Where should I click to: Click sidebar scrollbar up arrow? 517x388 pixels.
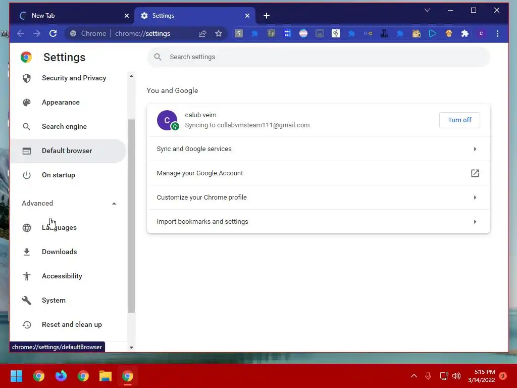pos(131,76)
